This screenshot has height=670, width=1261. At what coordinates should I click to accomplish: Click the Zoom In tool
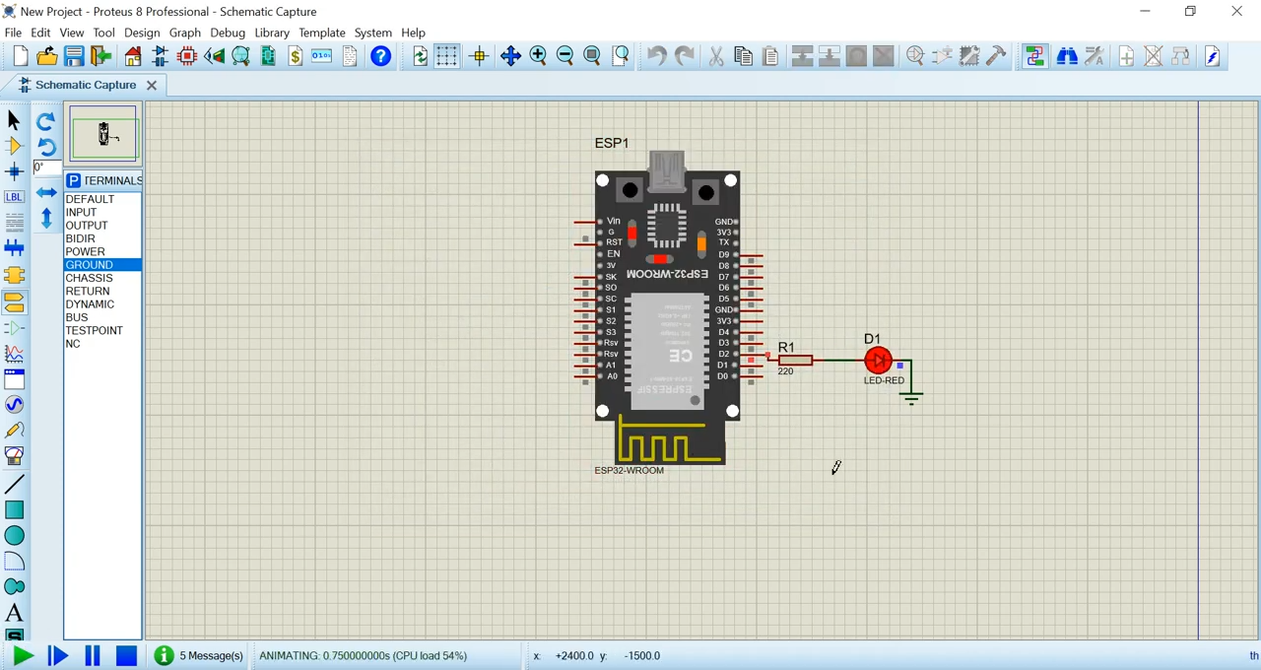[x=538, y=56]
